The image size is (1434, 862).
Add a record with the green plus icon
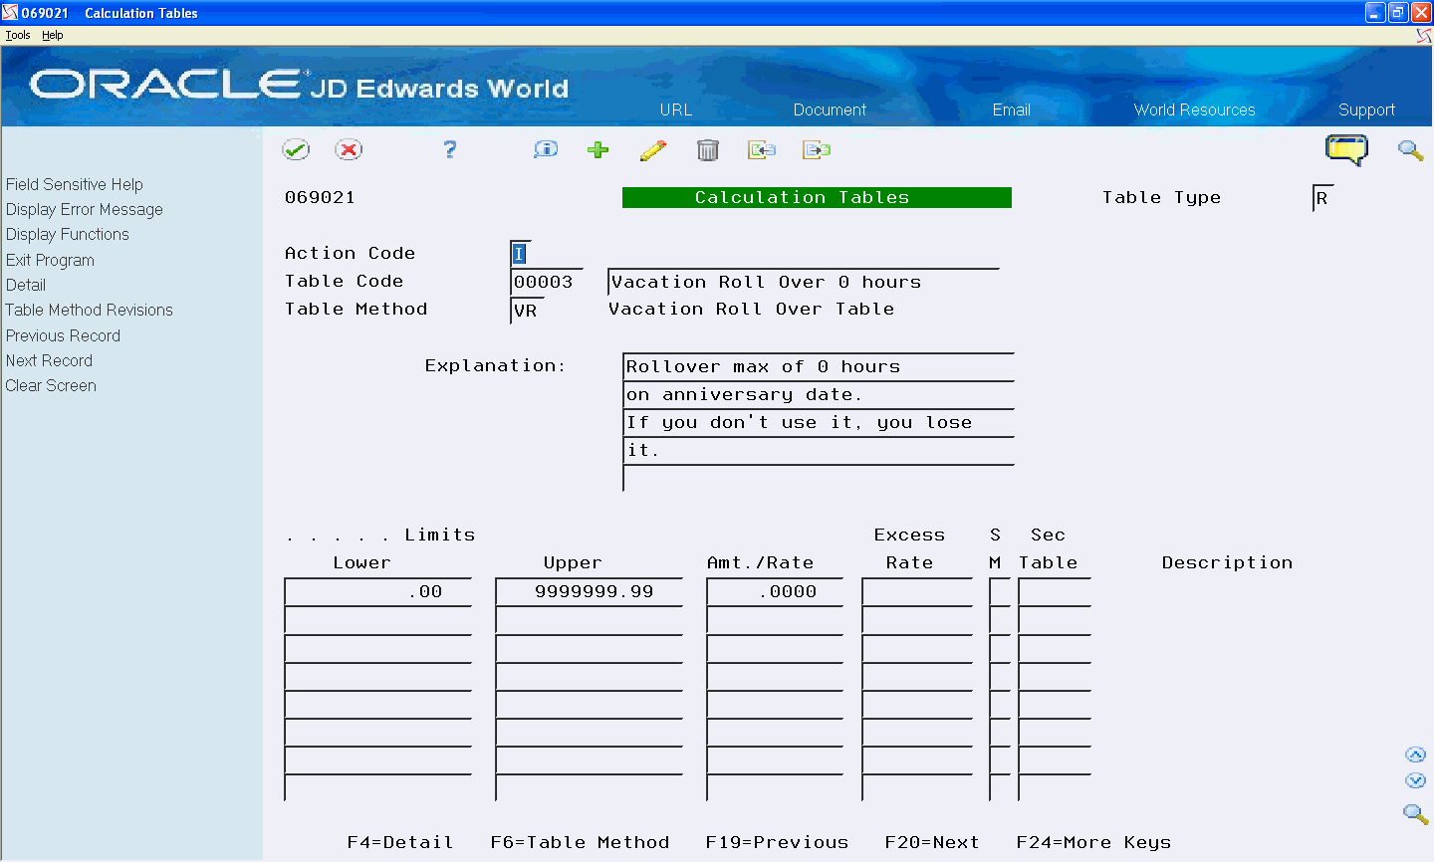click(x=597, y=149)
